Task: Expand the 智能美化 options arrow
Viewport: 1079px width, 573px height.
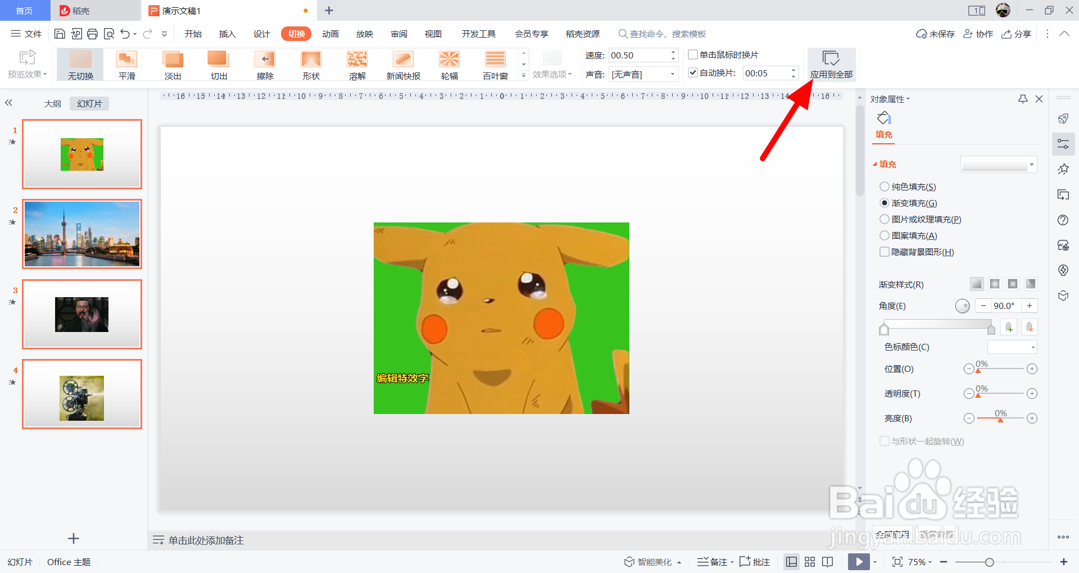Action: (x=679, y=562)
